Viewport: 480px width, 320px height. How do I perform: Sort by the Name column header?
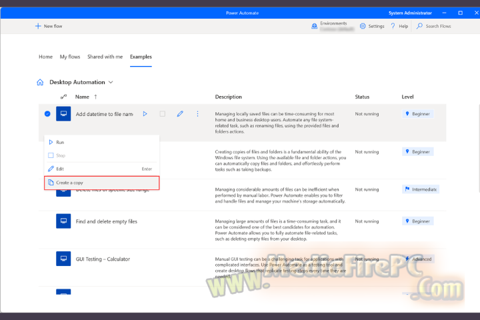(82, 97)
